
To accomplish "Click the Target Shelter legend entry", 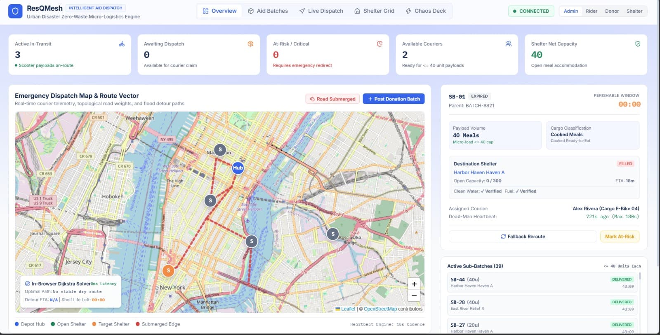I will pos(111,324).
